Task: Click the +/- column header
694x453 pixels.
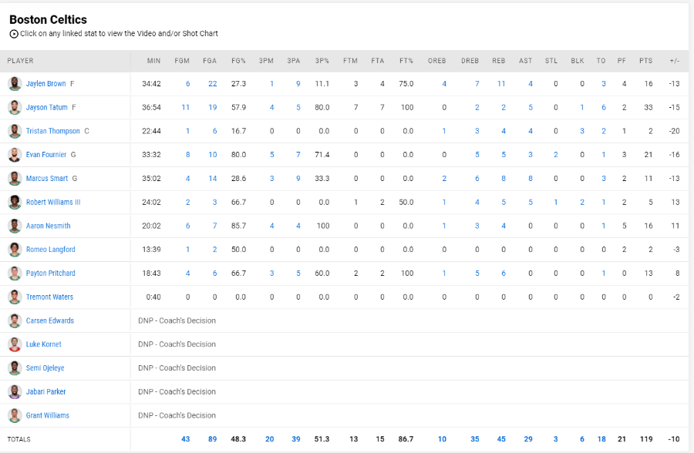Action: pos(674,61)
